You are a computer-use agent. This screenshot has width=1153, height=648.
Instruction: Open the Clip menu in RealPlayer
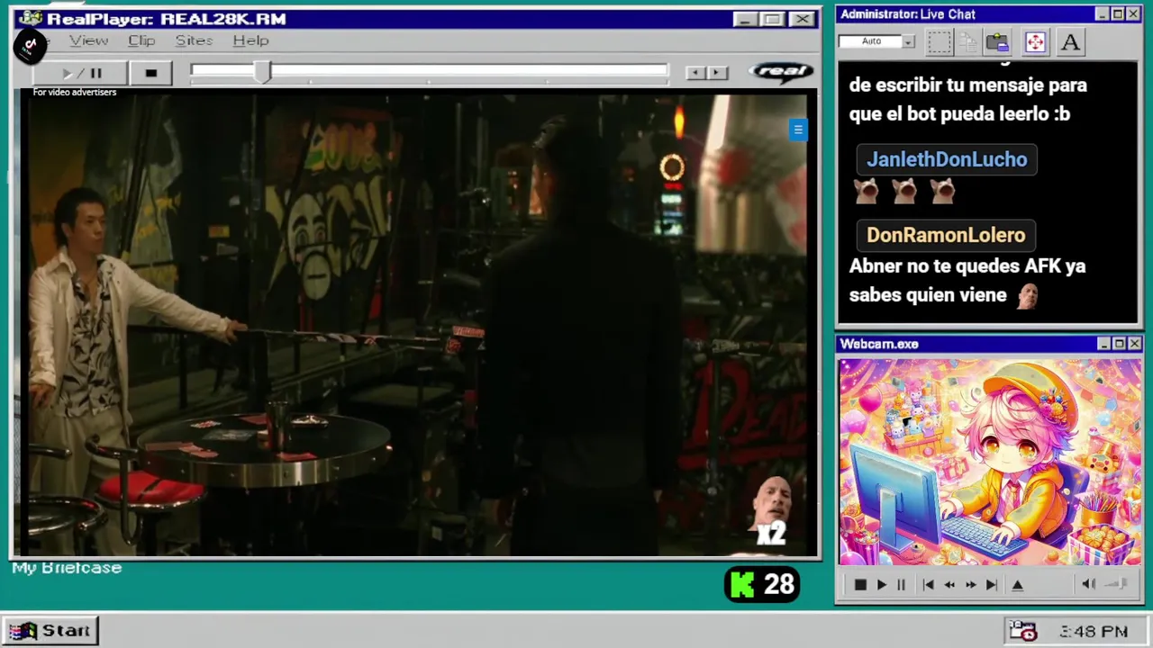(x=141, y=40)
